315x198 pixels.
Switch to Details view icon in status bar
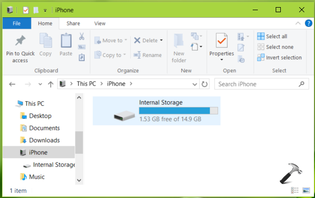coord(295,190)
